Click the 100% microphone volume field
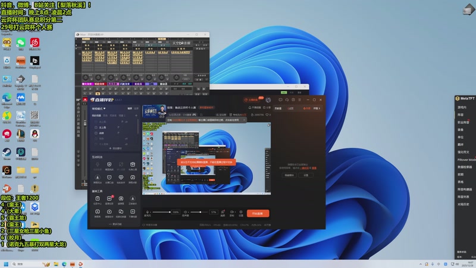 click(x=176, y=212)
